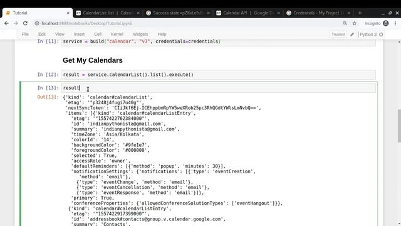Open the Widgets menu
Image resolution: width=401 pixels, height=226 pixels.
tap(140, 34)
